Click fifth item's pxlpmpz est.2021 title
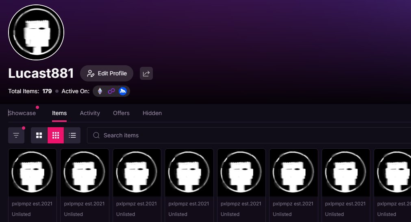411x222 pixels. 241,204
